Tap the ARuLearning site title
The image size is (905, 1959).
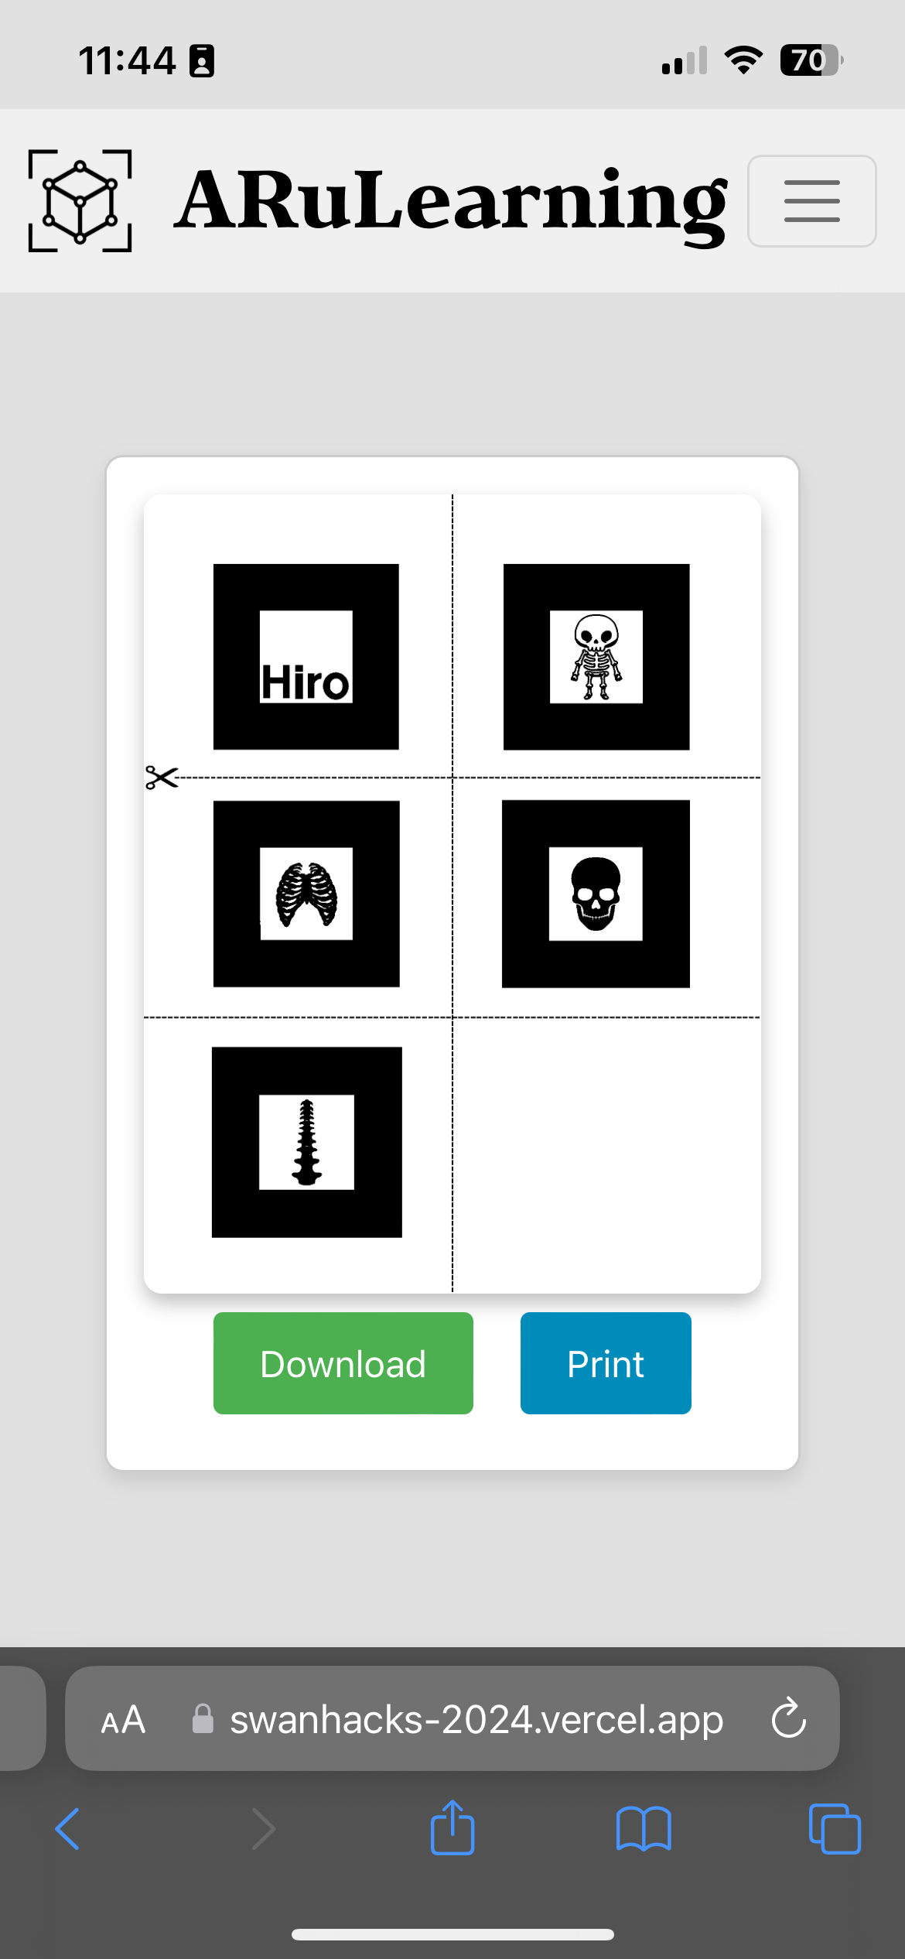pyautogui.click(x=450, y=201)
